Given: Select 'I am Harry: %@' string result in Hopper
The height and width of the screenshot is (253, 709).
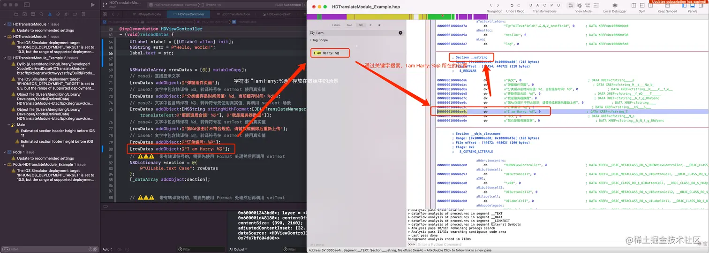Looking at the screenshot, I should pos(326,53).
